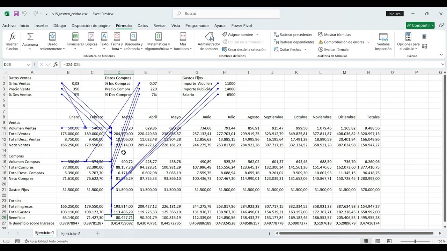Click the zoom slider handle
The height and width of the screenshot is (251, 447).
point(415,241)
